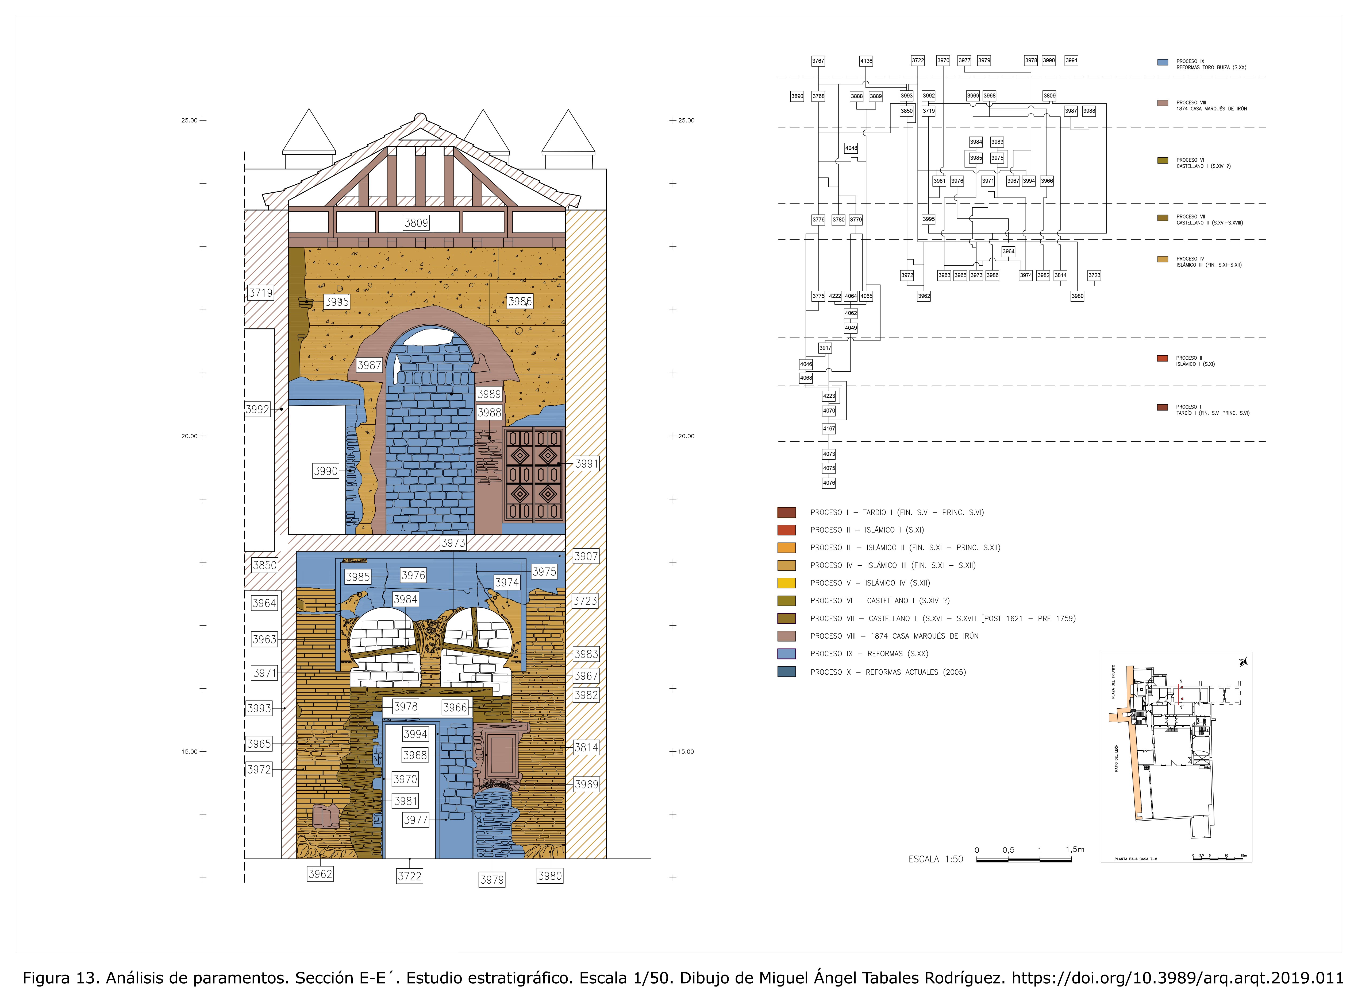The width and height of the screenshot is (1358, 1006).
Task: Select the Proceso I Tardío I swatch in main legend
Action: pyautogui.click(x=787, y=513)
